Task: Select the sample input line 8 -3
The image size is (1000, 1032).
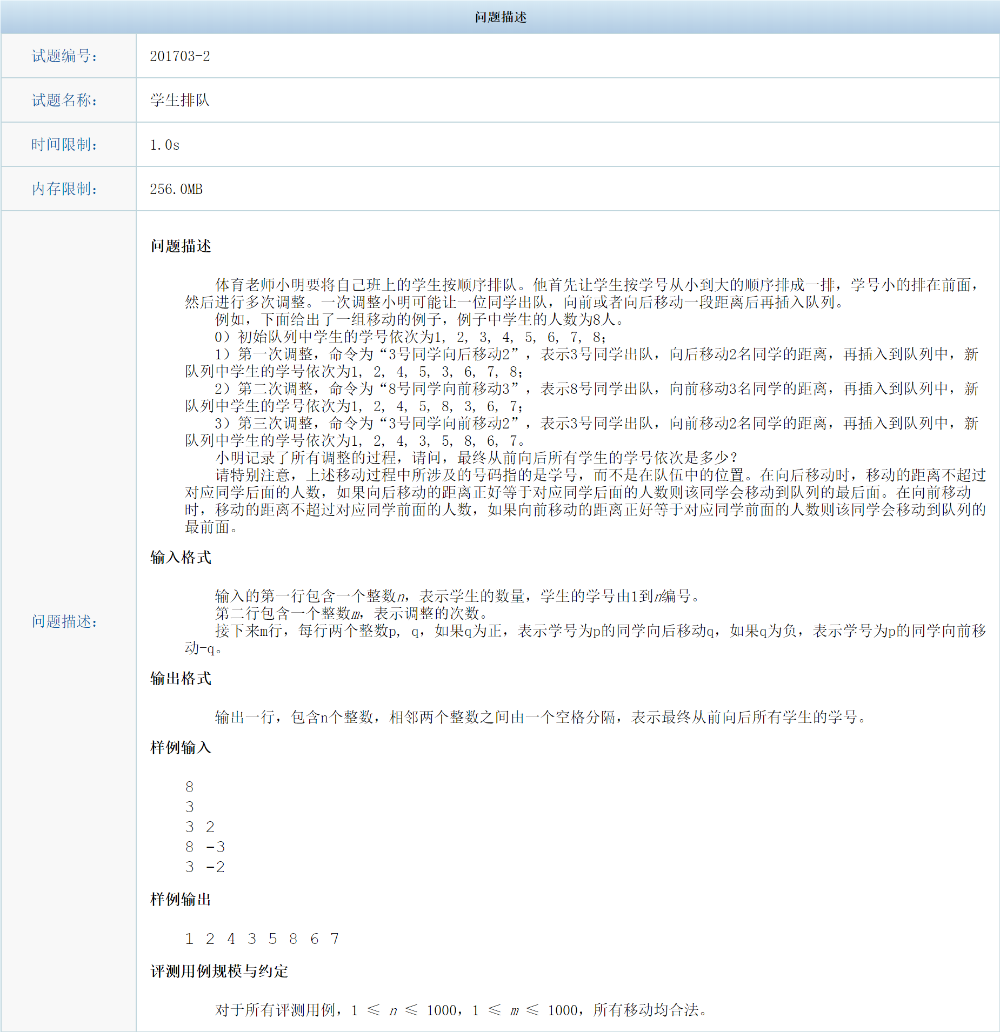Action: [203, 847]
